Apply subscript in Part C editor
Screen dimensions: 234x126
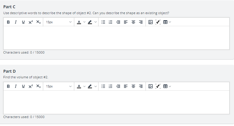click(38, 22)
